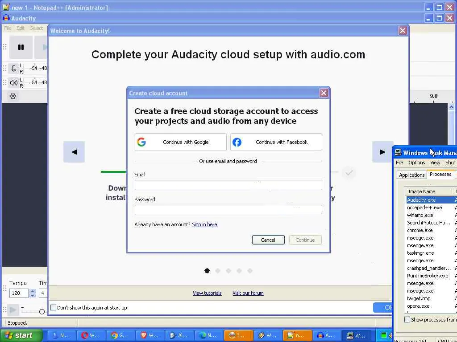The width and height of the screenshot is (457, 342).
Task: Click the Windows Start button
Action: 21,335
